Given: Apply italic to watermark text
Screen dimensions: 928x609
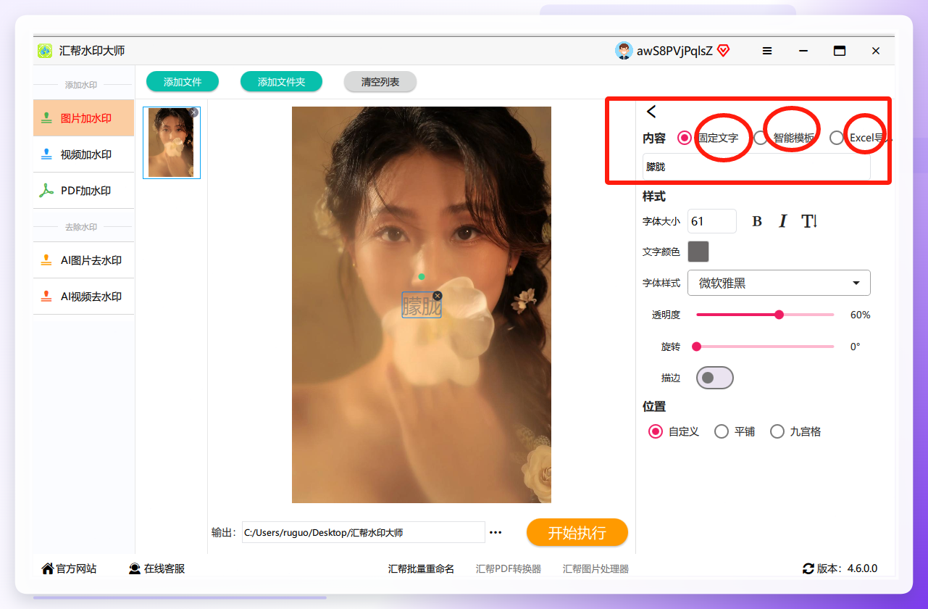Looking at the screenshot, I should click(x=782, y=222).
